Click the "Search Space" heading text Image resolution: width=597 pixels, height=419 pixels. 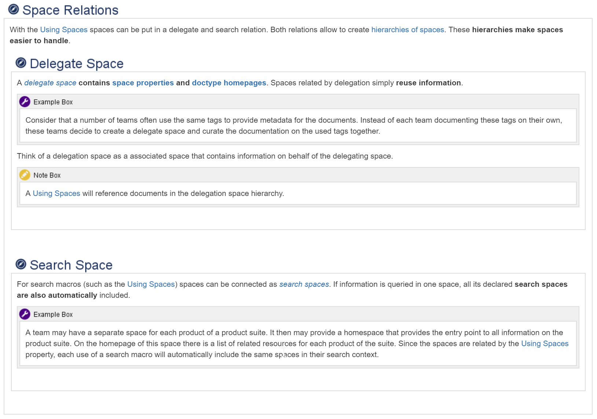71,264
